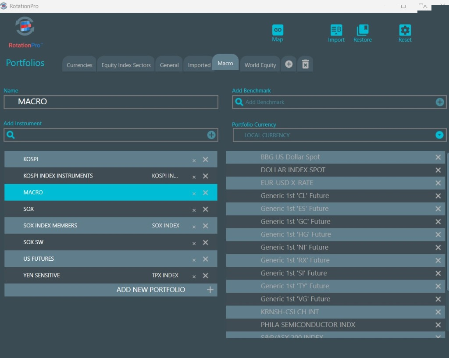The width and height of the screenshot is (449, 358).
Task: Remove Generic 1st 'HG' Future
Action: (x=438, y=234)
